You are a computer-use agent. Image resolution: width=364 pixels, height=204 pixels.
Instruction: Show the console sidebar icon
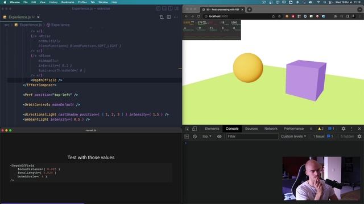187,137
